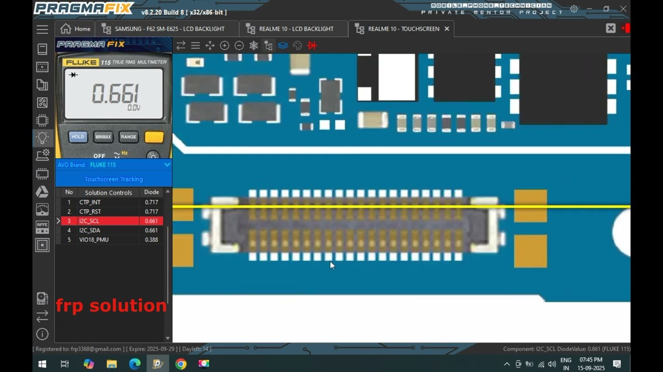Click the red icon right of the tabs

pos(626,28)
